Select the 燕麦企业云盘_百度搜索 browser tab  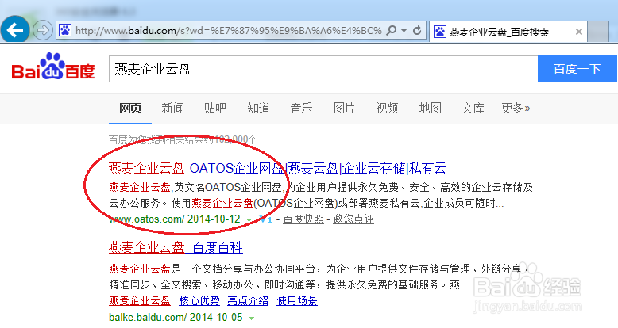pyautogui.click(x=508, y=31)
